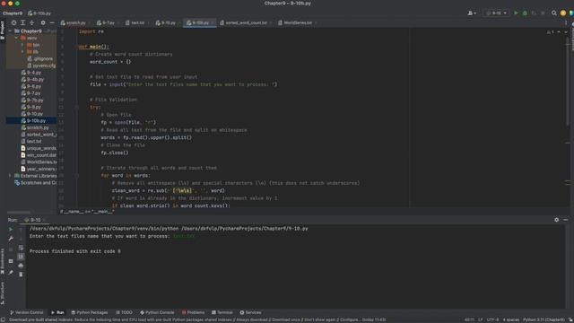
Task: Click the yellow IDE updates icon
Action: [563, 13]
